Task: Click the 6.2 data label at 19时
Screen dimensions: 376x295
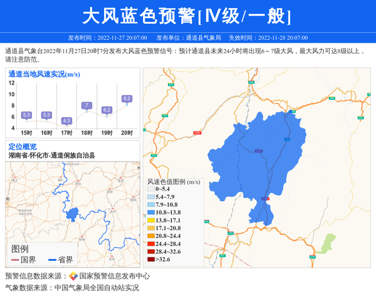Action: coord(107,110)
